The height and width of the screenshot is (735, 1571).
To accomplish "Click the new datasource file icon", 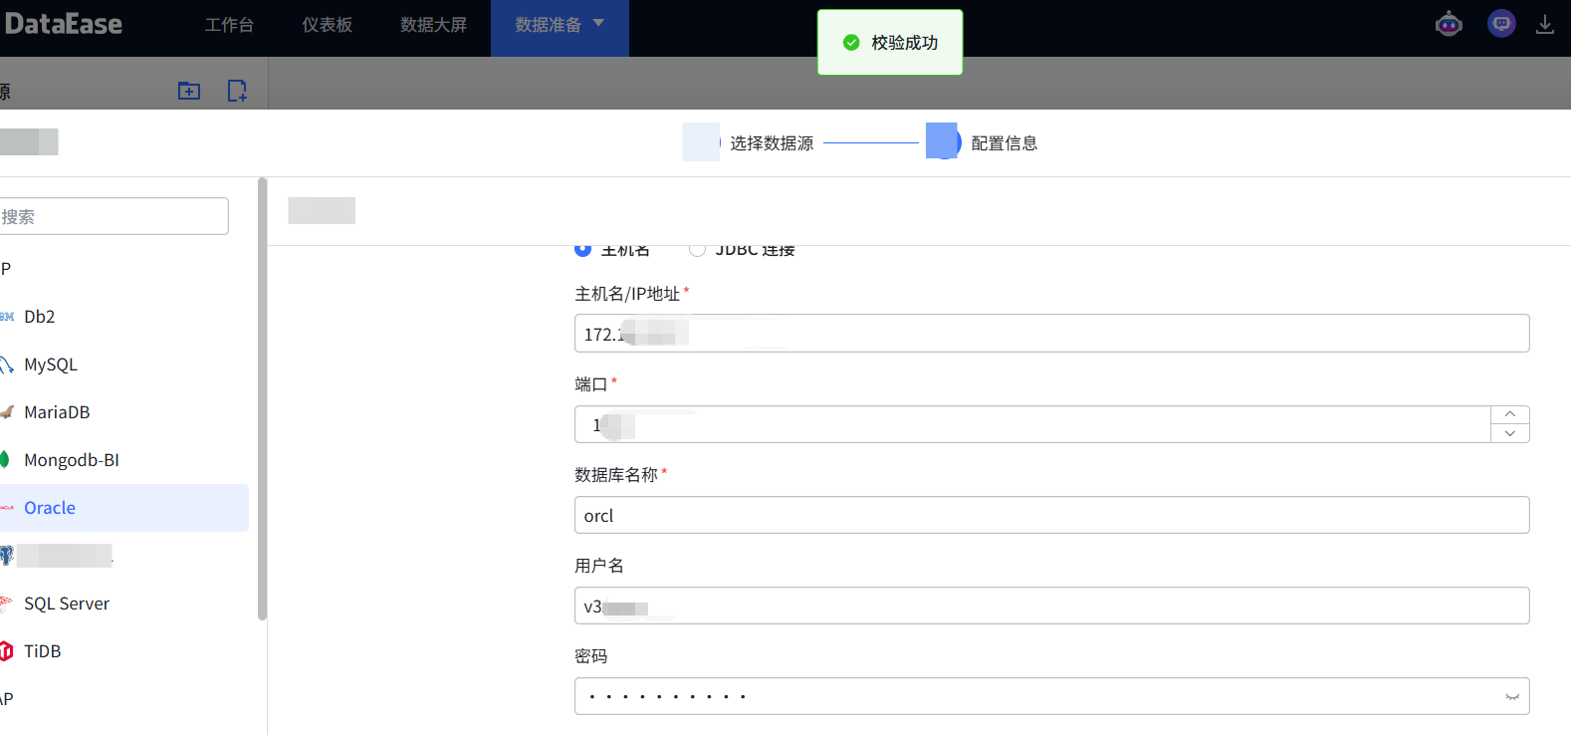I will tap(237, 91).
